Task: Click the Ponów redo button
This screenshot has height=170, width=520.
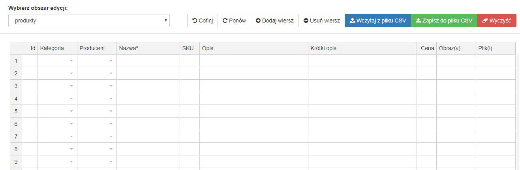Action: point(234,21)
